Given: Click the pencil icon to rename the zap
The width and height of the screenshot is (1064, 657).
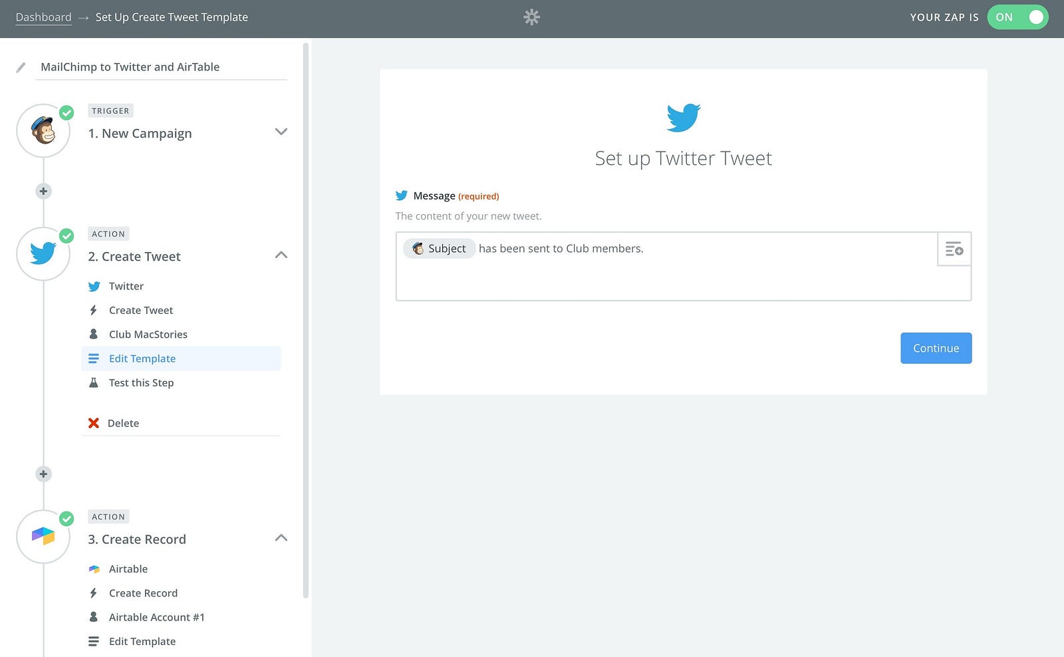Looking at the screenshot, I should point(21,67).
